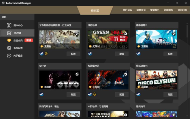Open 常见问题 in top menu

coord(182,10)
